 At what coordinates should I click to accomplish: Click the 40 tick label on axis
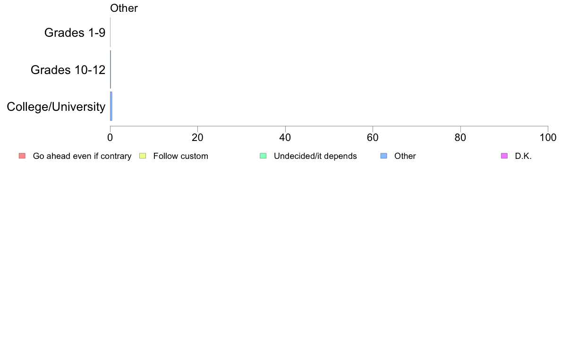pyautogui.click(x=285, y=138)
